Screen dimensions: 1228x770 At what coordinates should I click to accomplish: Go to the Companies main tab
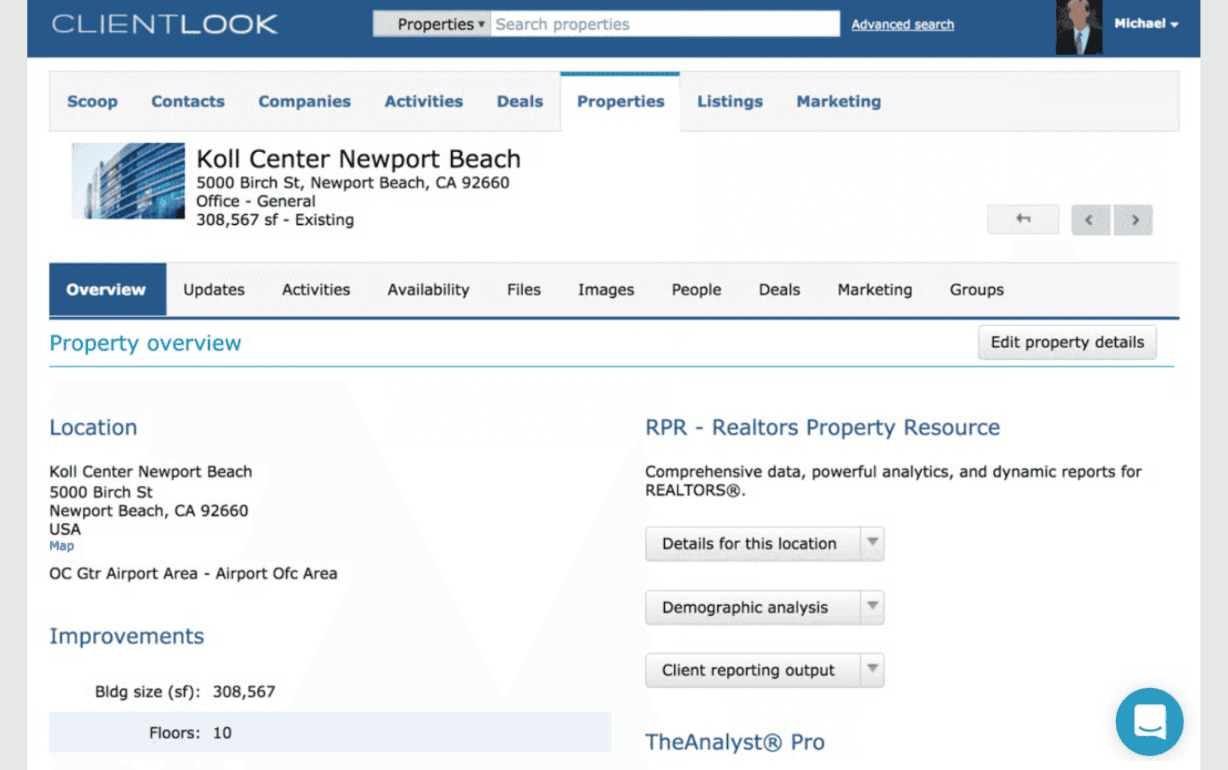tap(304, 101)
